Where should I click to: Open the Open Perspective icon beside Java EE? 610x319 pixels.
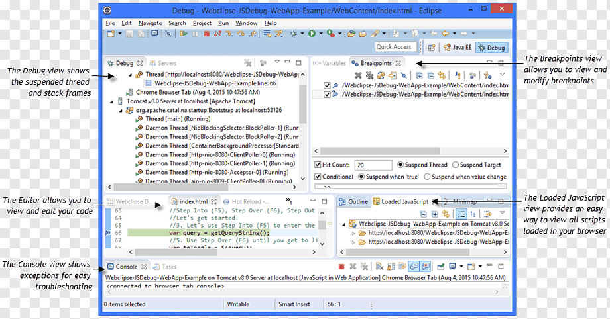[432, 48]
